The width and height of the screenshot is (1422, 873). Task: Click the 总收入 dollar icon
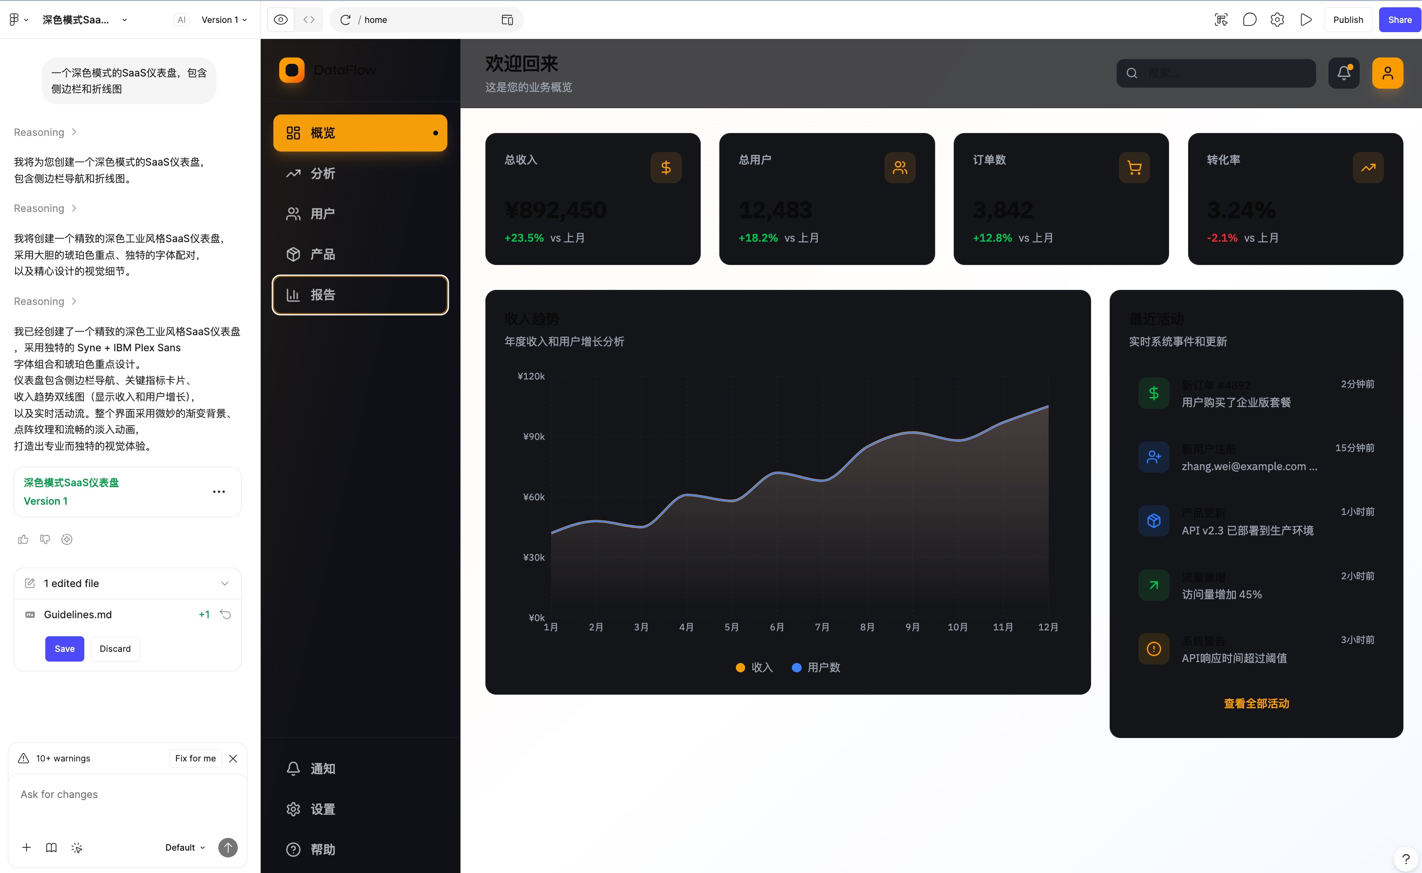click(x=665, y=168)
